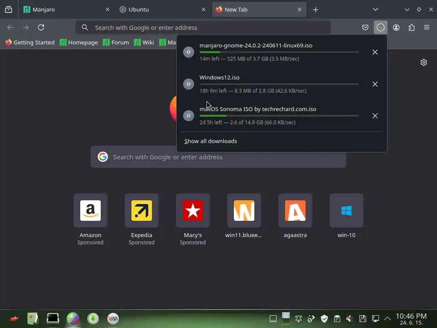The height and width of the screenshot is (328, 437).
Task: Open the network display tray icon
Action: [x=376, y=319]
